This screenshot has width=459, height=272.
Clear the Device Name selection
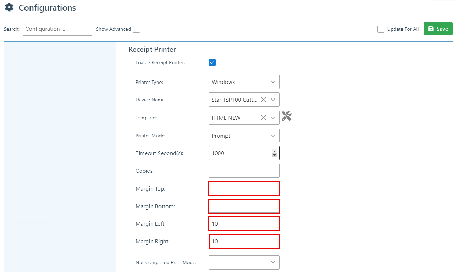[x=263, y=100]
